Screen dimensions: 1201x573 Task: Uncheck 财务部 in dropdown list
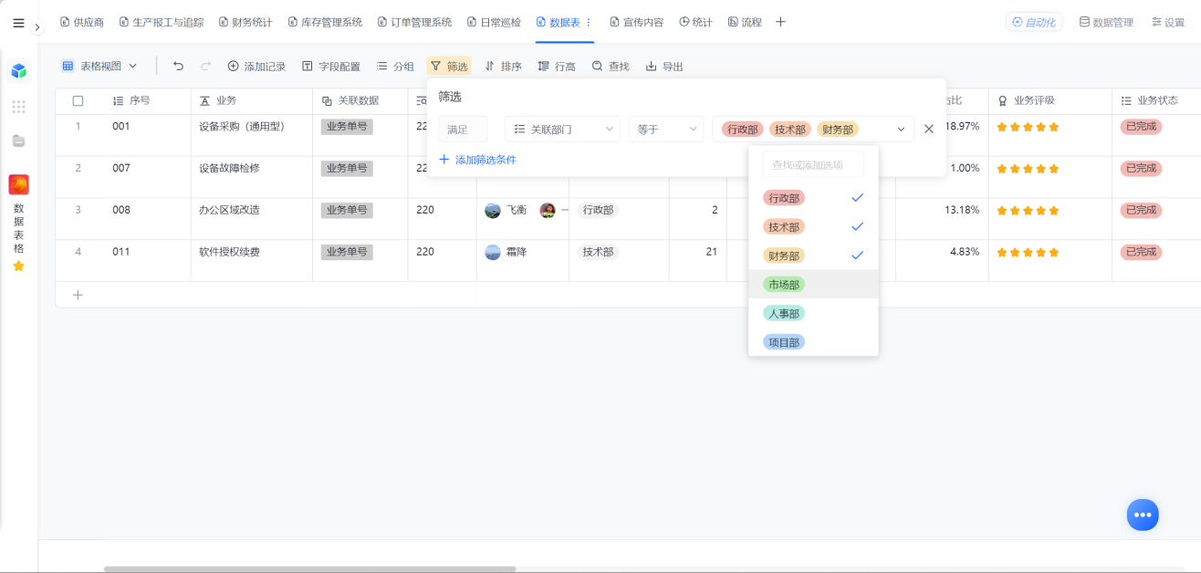click(813, 255)
